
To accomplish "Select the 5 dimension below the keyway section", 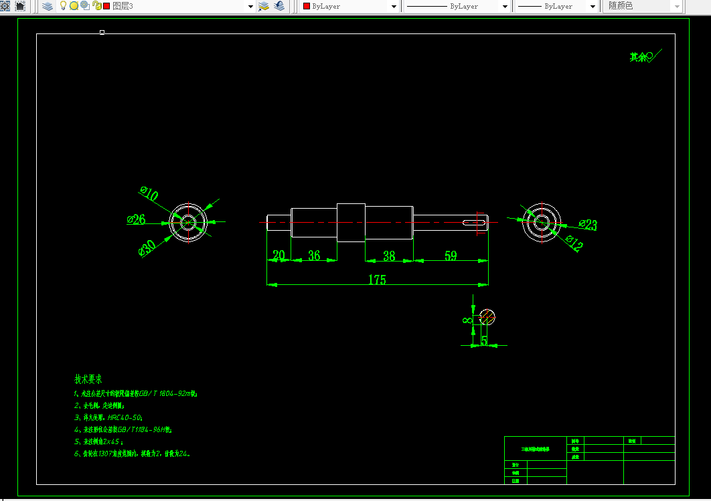I will 484,340.
